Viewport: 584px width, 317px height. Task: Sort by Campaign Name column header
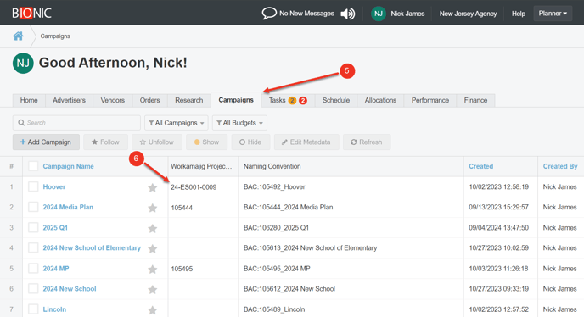[68, 166]
